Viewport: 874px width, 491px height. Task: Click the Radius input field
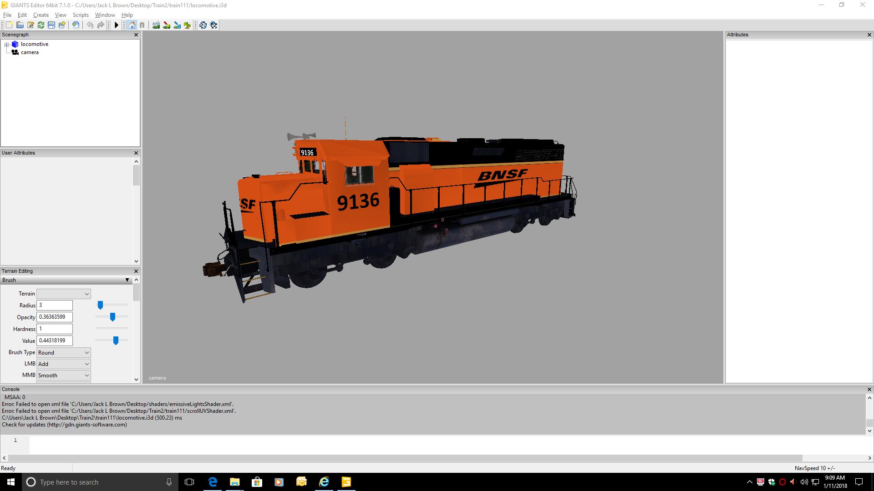tap(54, 305)
